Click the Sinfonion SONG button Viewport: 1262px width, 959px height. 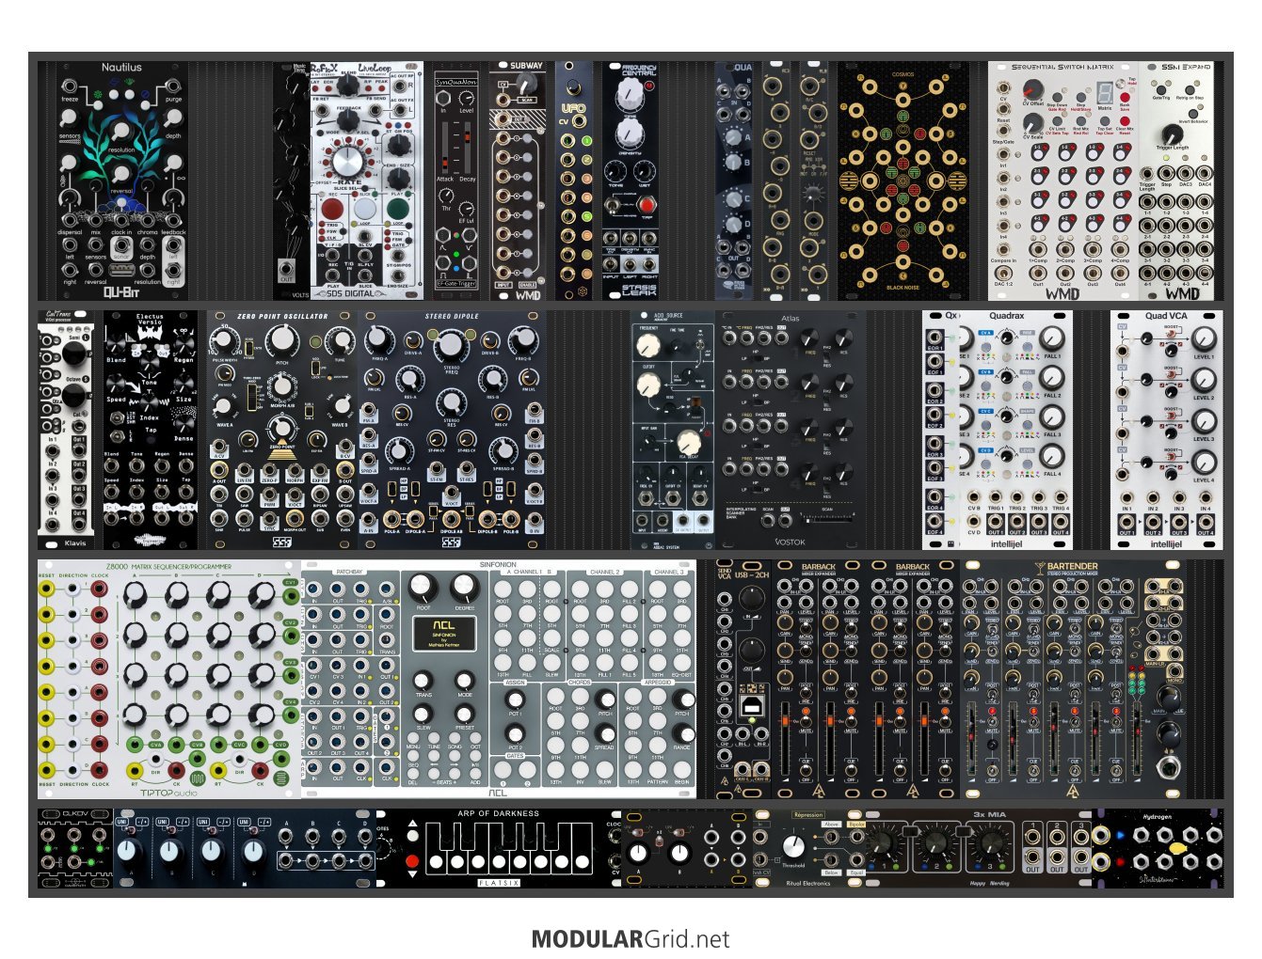pyautogui.click(x=455, y=736)
